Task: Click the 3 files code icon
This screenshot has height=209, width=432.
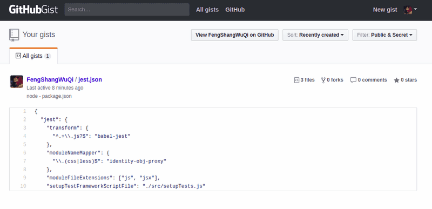Action: click(x=296, y=80)
